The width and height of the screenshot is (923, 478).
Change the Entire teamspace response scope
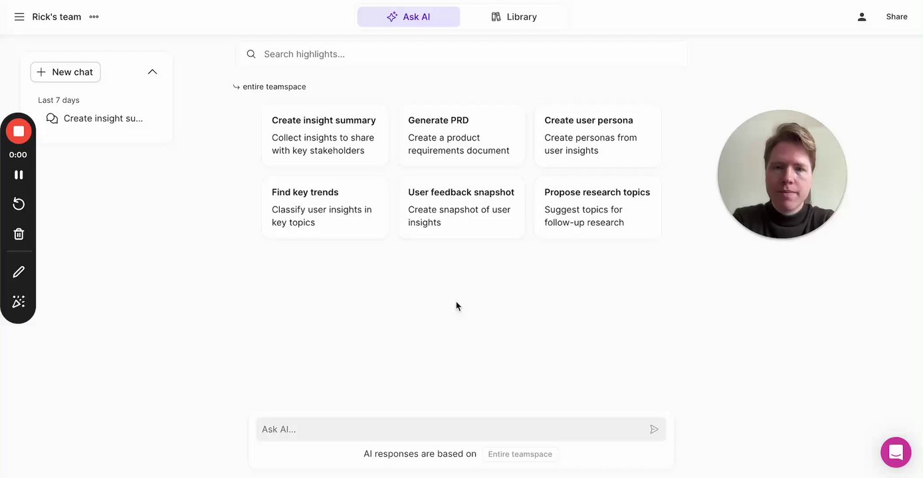pos(520,454)
